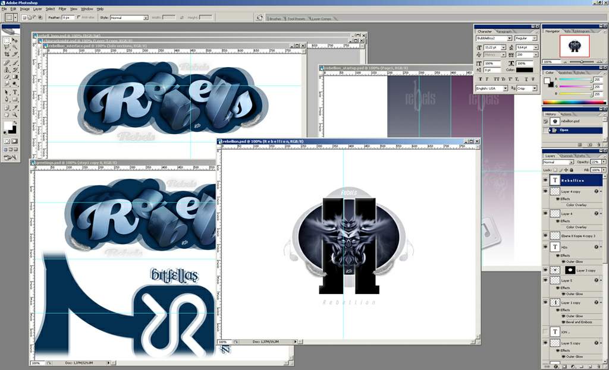Select the Rectangular Marquee tool in toolbox
The height and width of the screenshot is (370, 609).
(x=7, y=40)
